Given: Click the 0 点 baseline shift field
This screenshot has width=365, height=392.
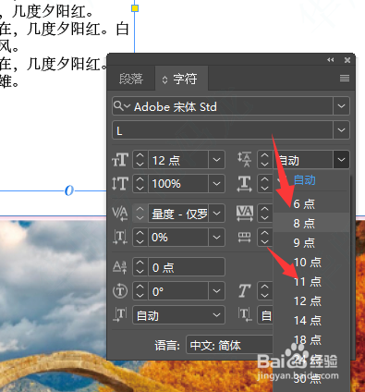Looking at the screenshot, I should pyautogui.click(x=187, y=267).
